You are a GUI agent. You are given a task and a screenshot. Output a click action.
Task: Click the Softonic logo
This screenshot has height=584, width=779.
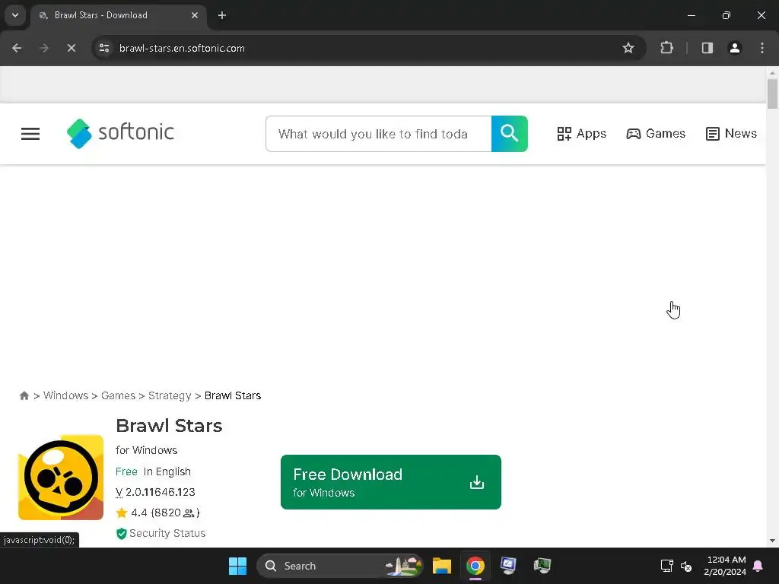120,133
